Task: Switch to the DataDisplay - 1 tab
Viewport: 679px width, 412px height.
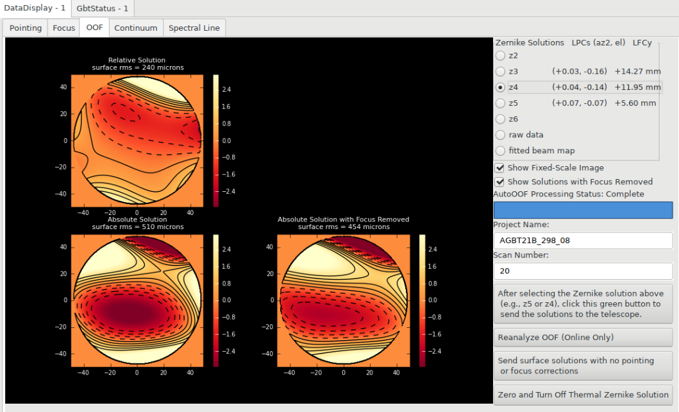Action: (35, 8)
